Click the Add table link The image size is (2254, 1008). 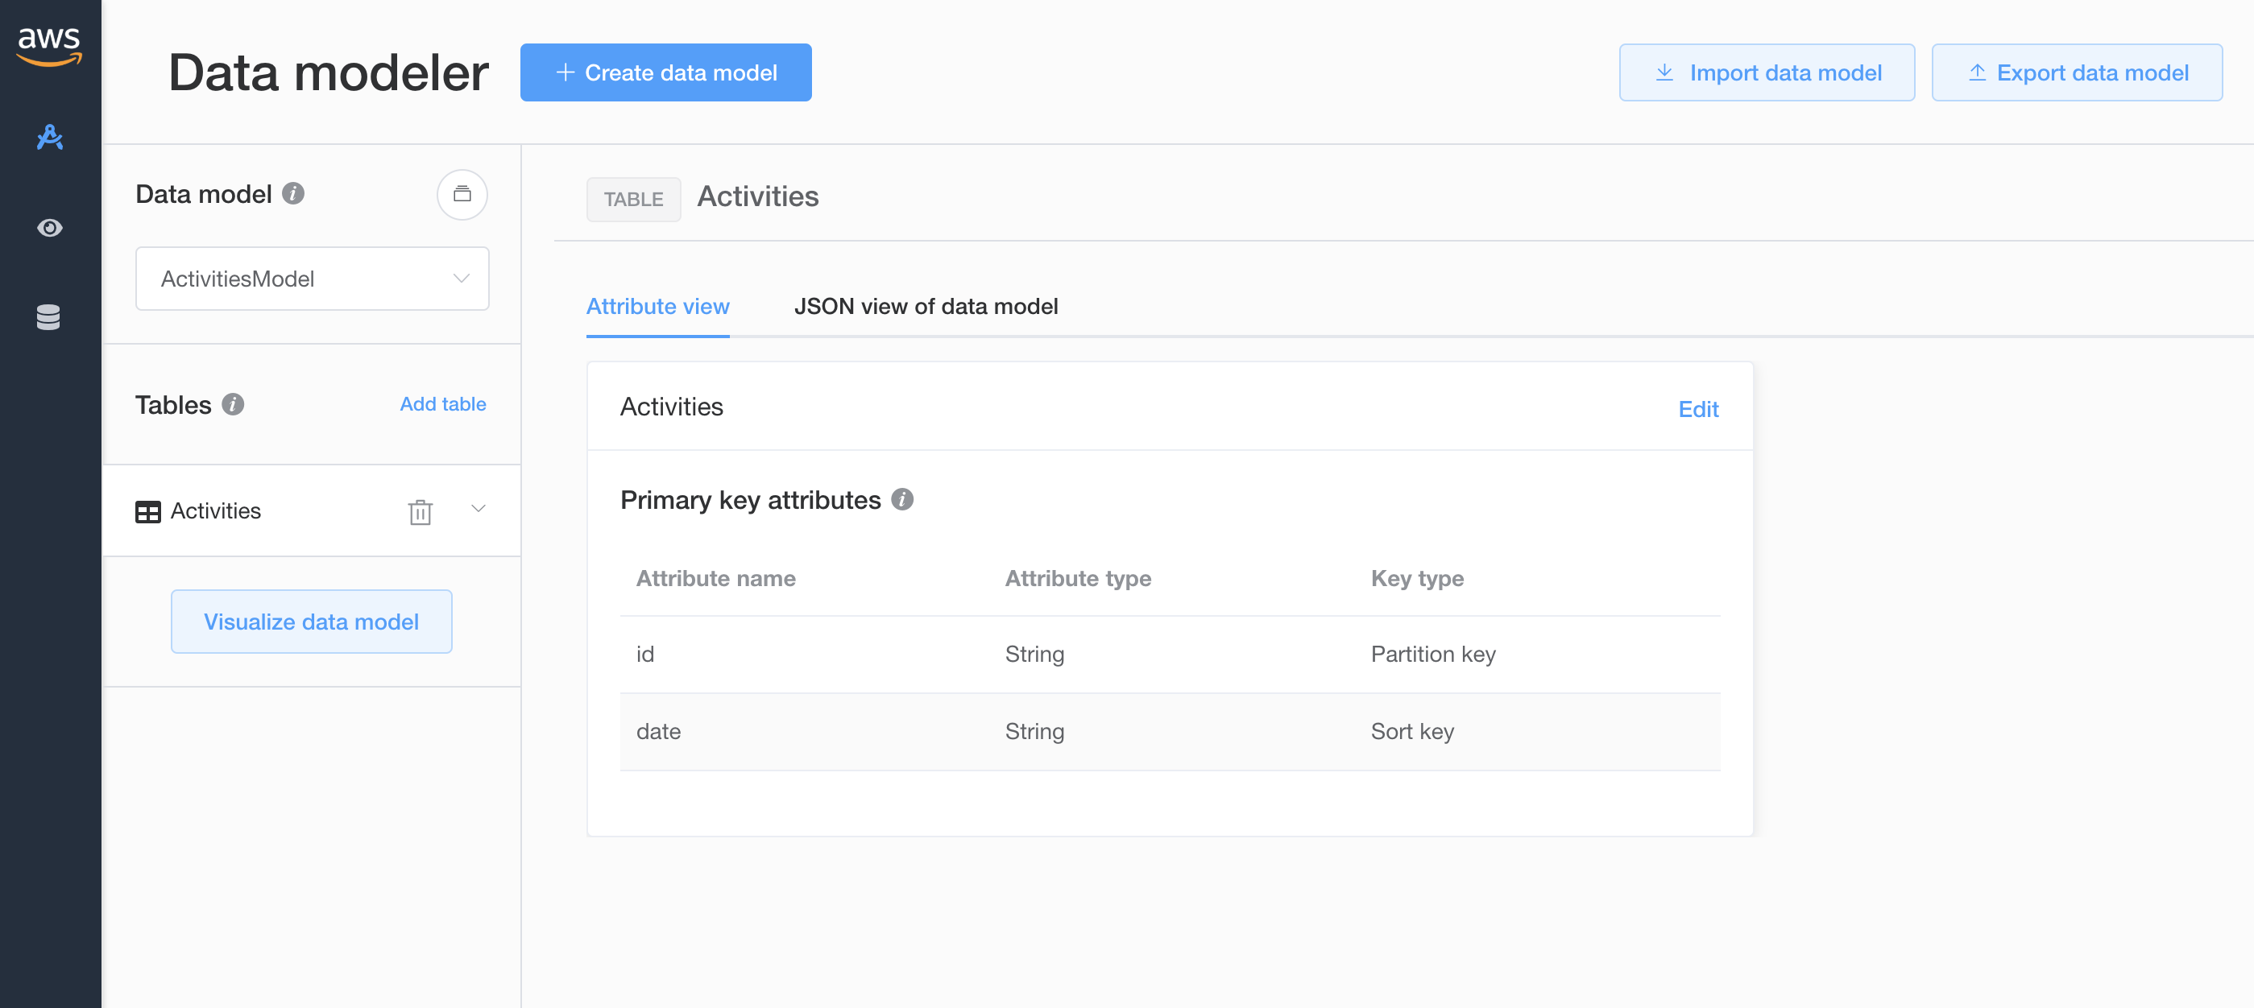click(443, 404)
